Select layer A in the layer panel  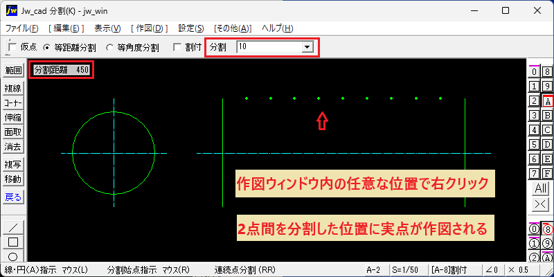point(547,101)
